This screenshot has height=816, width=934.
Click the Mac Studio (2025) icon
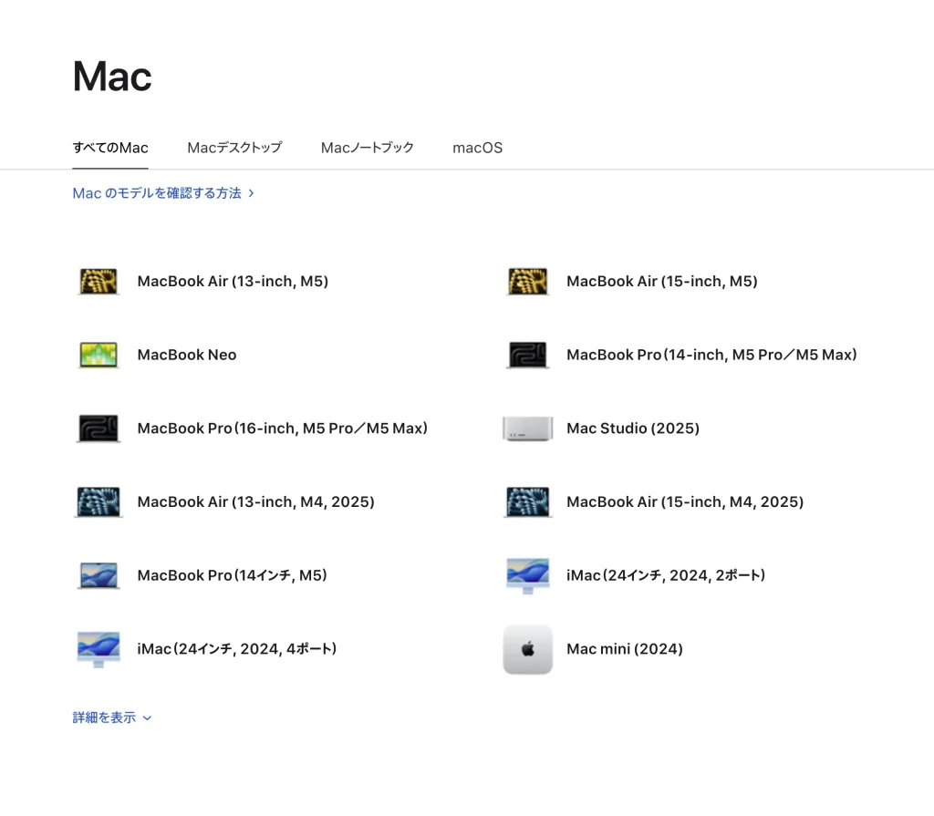(x=527, y=429)
